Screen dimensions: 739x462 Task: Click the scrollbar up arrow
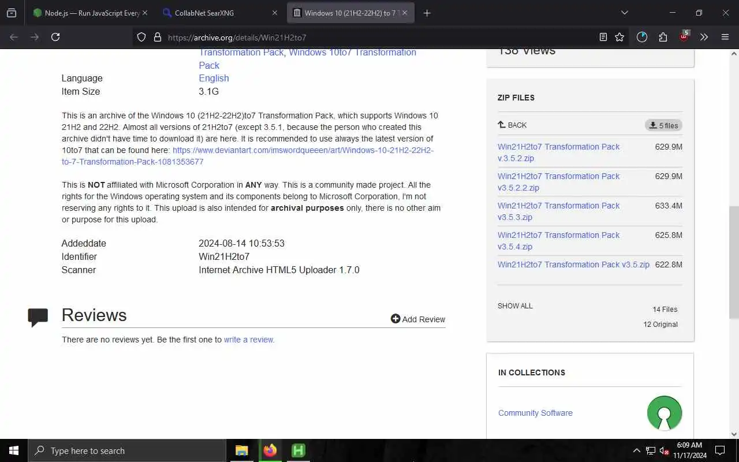click(x=734, y=54)
